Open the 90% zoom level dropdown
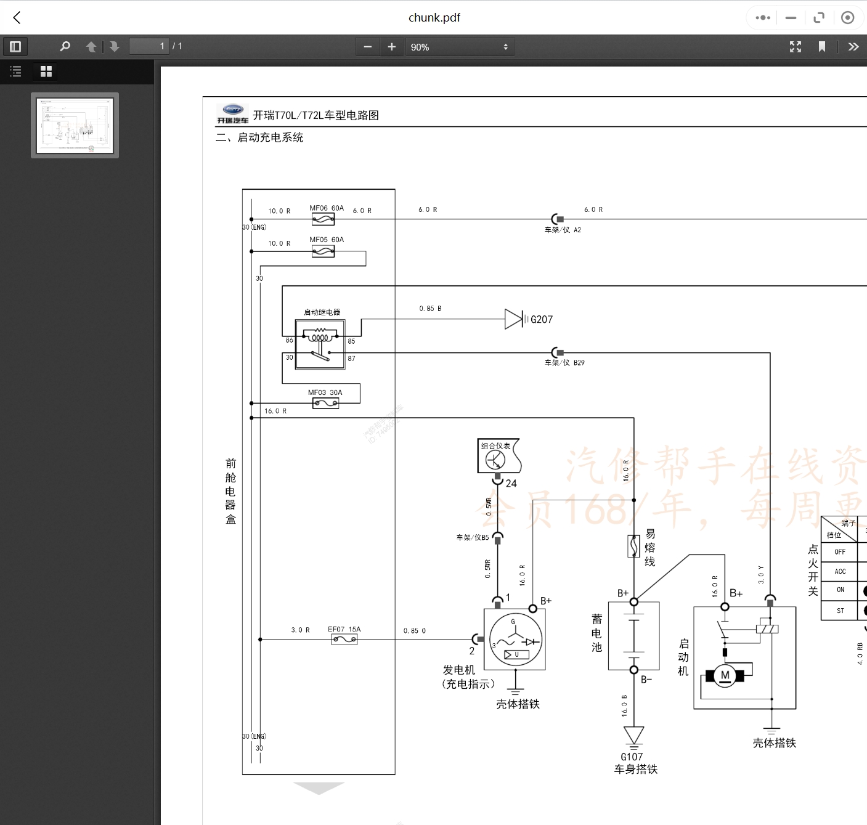The image size is (867, 825). (460, 47)
